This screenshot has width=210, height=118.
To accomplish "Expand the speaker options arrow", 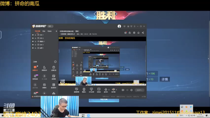I will coord(116,89).
